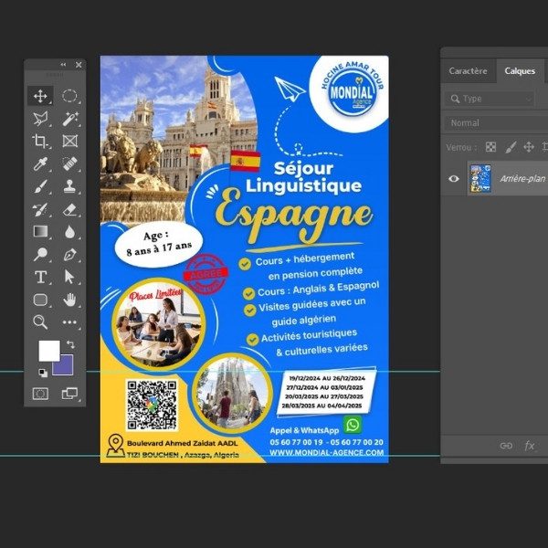Hide the Arrière-plan layer with eye icon
Image resolution: width=548 pixels, height=548 pixels.
[x=454, y=179]
